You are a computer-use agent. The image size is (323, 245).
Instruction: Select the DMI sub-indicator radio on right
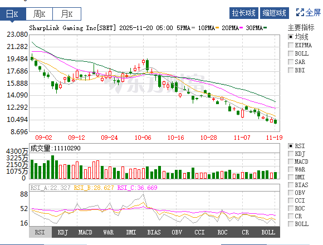click(291, 177)
